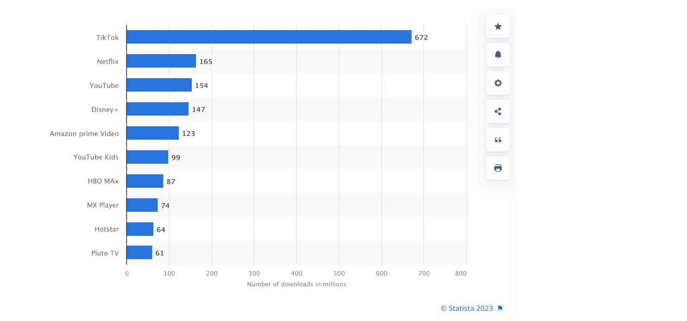Click the Pluto TV label
Viewport: 687px width, 321px height.
click(x=105, y=253)
